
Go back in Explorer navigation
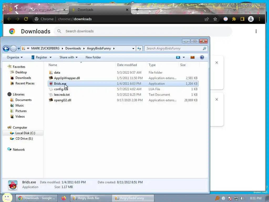click(6, 48)
